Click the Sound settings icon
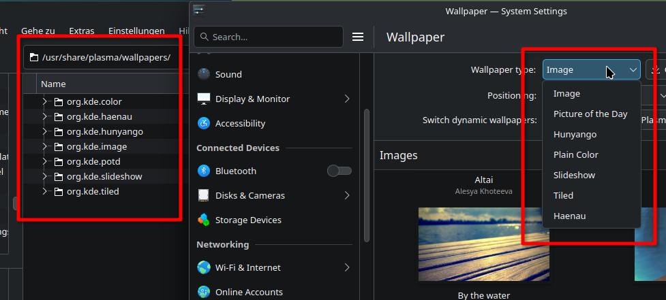The width and height of the screenshot is (666, 300). coord(203,74)
